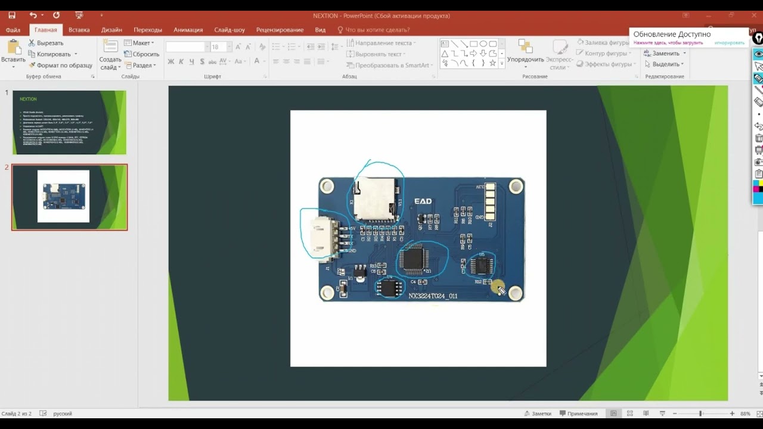Click the camera screenshot icon in annotation bar

click(758, 161)
